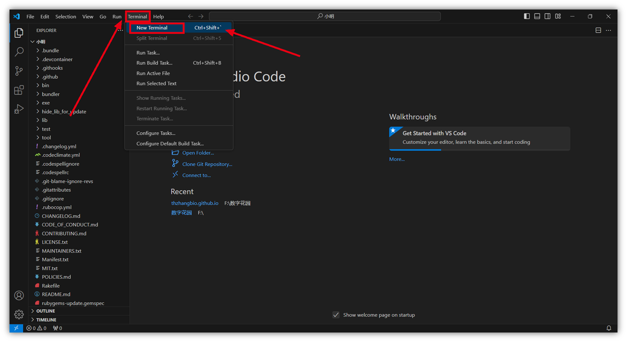Click the Connect to icon
This screenshot has height=342, width=627.
coord(175,175)
